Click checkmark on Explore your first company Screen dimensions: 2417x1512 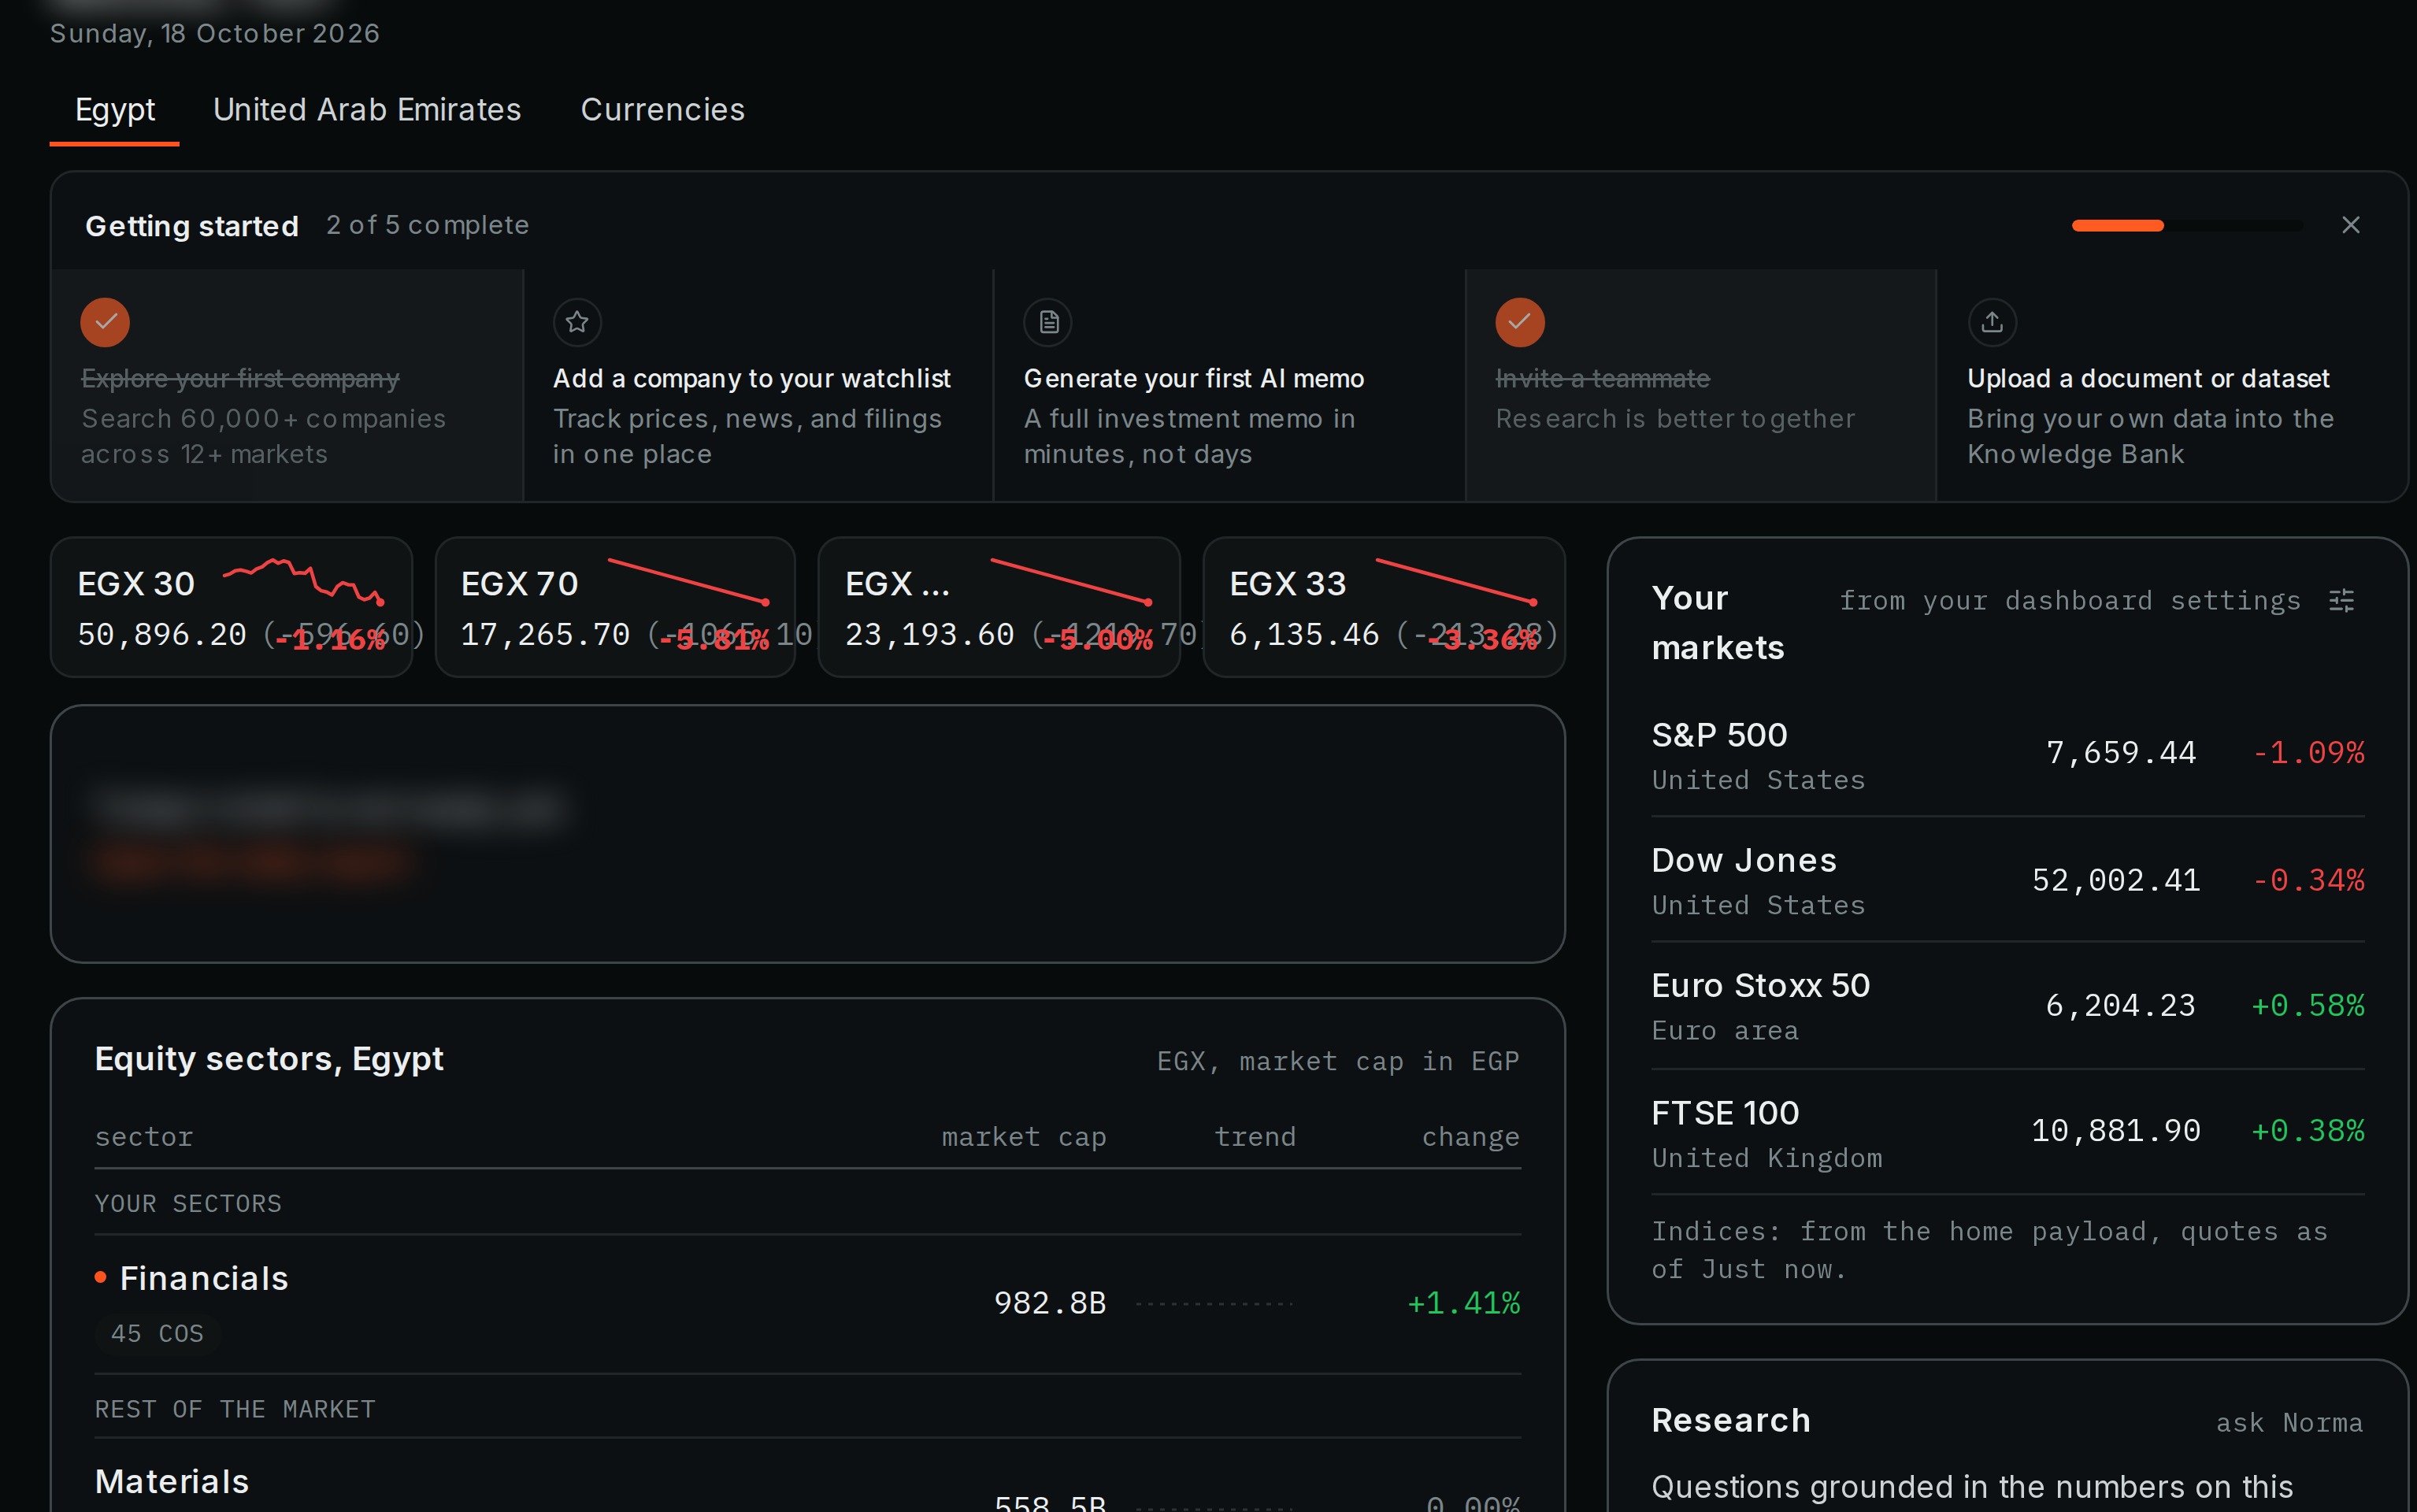pos(105,322)
